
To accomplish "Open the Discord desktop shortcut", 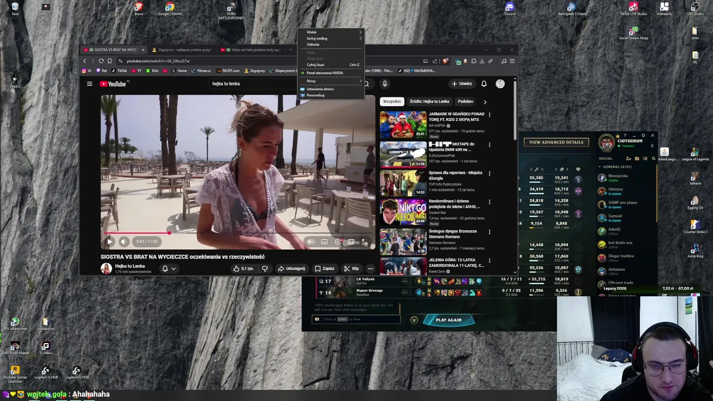I will click(510, 8).
